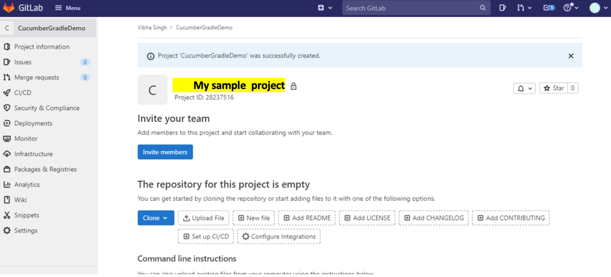The height and width of the screenshot is (277, 611).
Task: Open the Monitor section
Action: click(26, 138)
